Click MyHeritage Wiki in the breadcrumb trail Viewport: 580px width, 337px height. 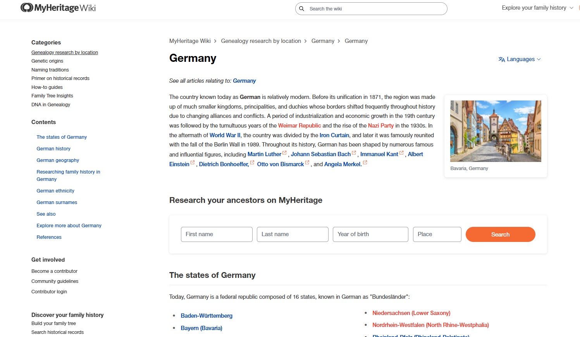click(x=189, y=41)
